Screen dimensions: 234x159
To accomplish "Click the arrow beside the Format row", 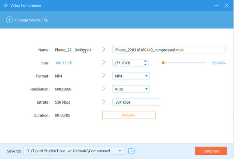I will pyautogui.click(x=104, y=76).
